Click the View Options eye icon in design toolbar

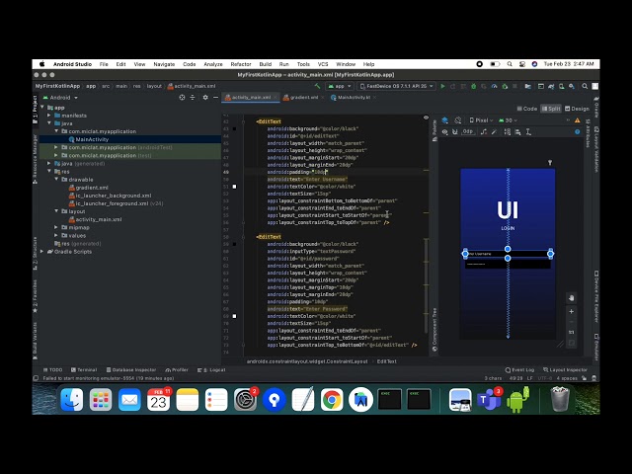pos(444,131)
